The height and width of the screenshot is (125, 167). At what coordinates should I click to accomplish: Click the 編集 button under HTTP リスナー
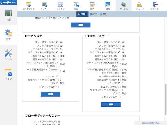click(x=51, y=94)
